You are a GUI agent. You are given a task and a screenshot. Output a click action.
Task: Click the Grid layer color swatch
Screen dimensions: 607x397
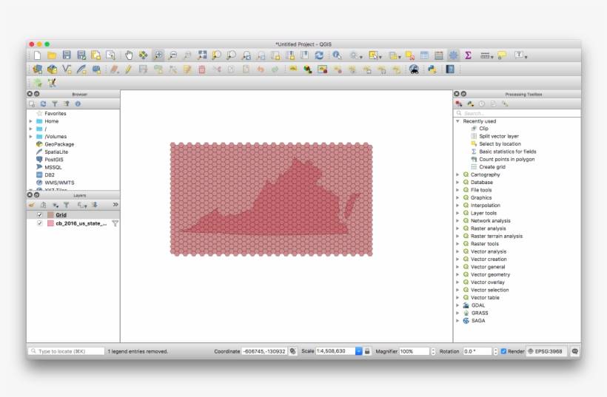pos(50,215)
